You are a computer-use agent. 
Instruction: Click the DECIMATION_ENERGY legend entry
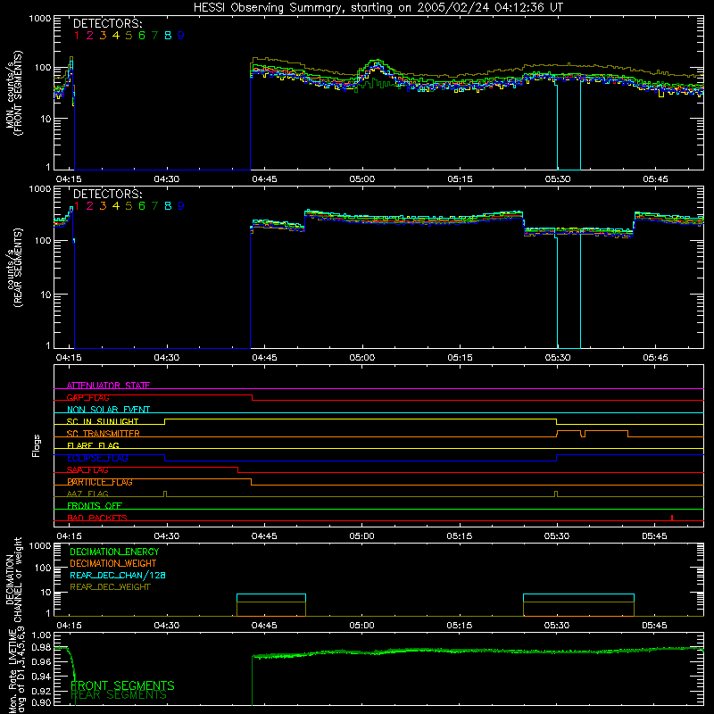(x=114, y=552)
